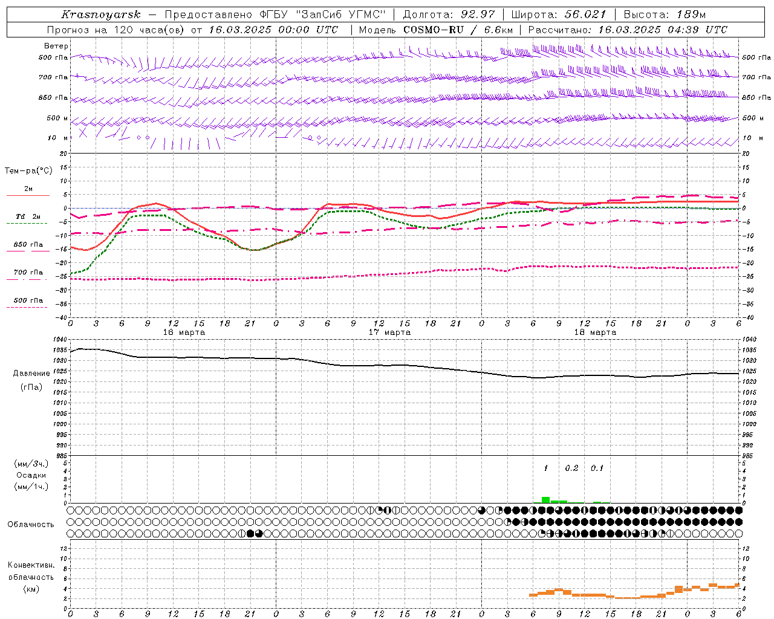Click the "16 марта" date label

pyautogui.click(x=184, y=332)
